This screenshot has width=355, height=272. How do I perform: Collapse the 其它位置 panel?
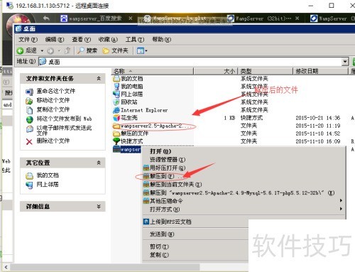coord(99,163)
